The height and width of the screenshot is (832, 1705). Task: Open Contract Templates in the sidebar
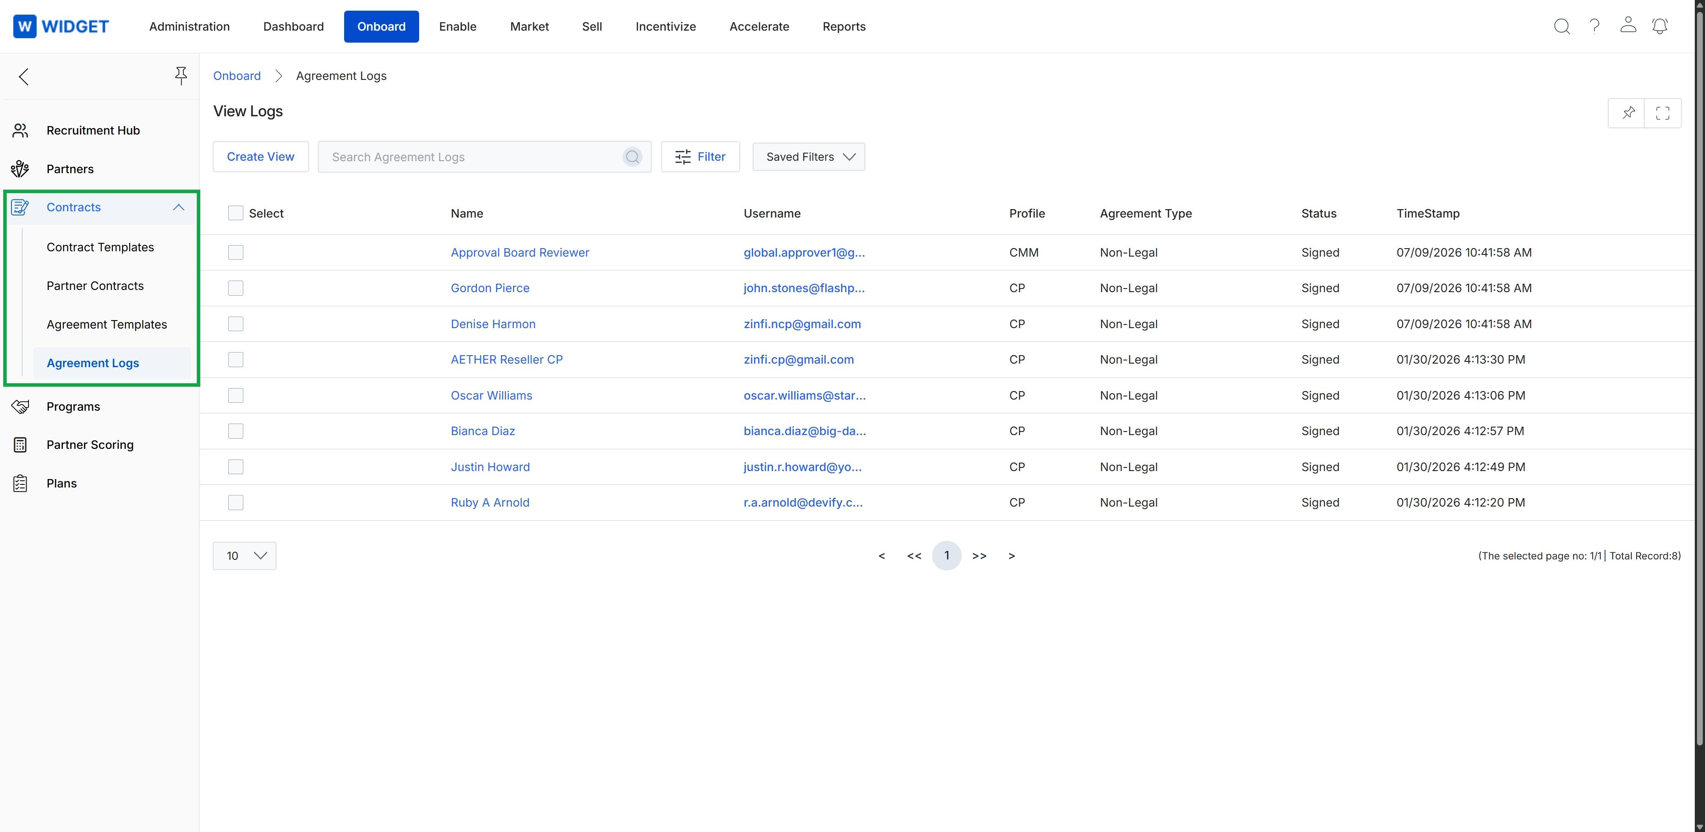pos(100,248)
